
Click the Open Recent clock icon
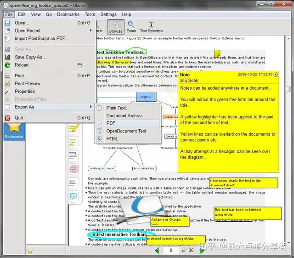pos(7,31)
